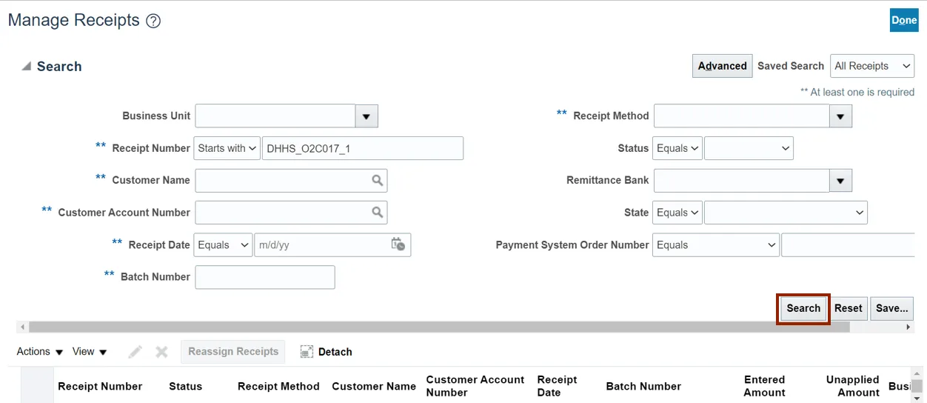Detach the results table
This screenshot has width=927, height=403.
[327, 352]
